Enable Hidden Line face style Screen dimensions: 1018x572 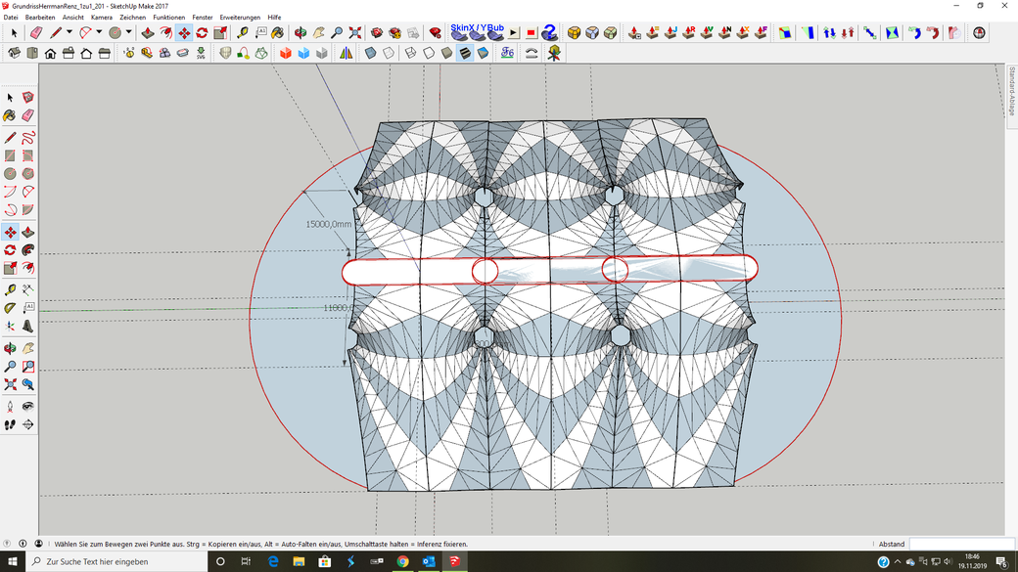[x=429, y=53]
